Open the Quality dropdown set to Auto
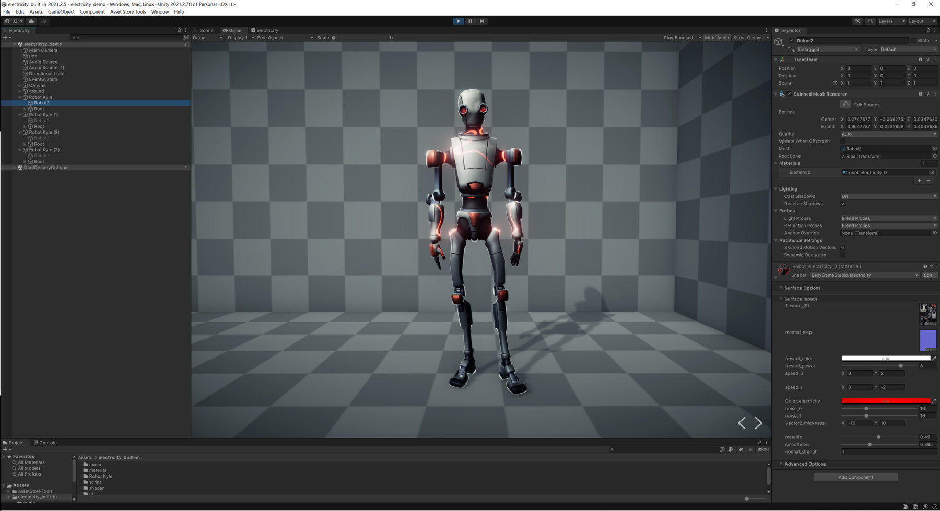Screen dimensions: 940x511 888,134
